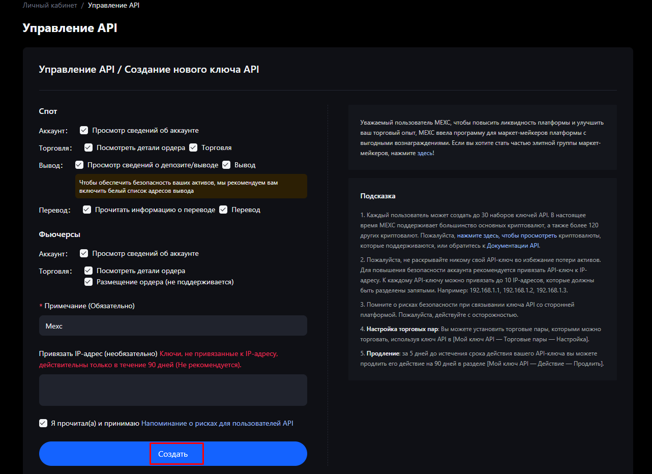652x474 pixels.
Task: Toggle 'Просмотр сведений о депозите/выводе' checkbox
Action: pos(79,165)
